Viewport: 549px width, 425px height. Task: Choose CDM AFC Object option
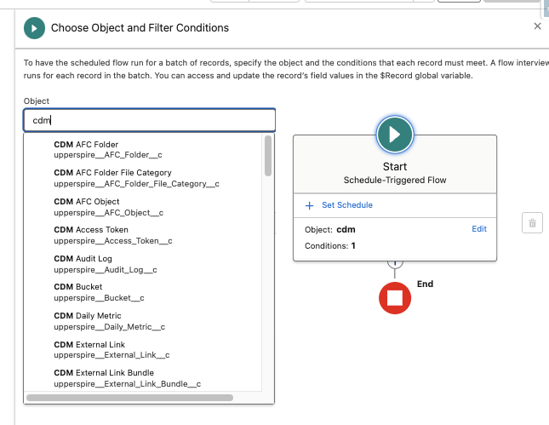(x=143, y=207)
